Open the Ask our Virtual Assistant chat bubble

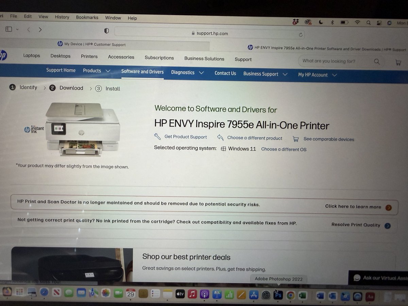(357, 278)
